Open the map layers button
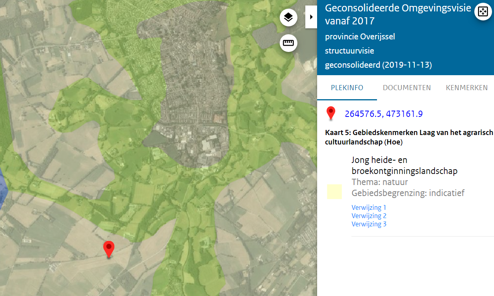Viewport: 494px width, 296px height. tap(288, 18)
